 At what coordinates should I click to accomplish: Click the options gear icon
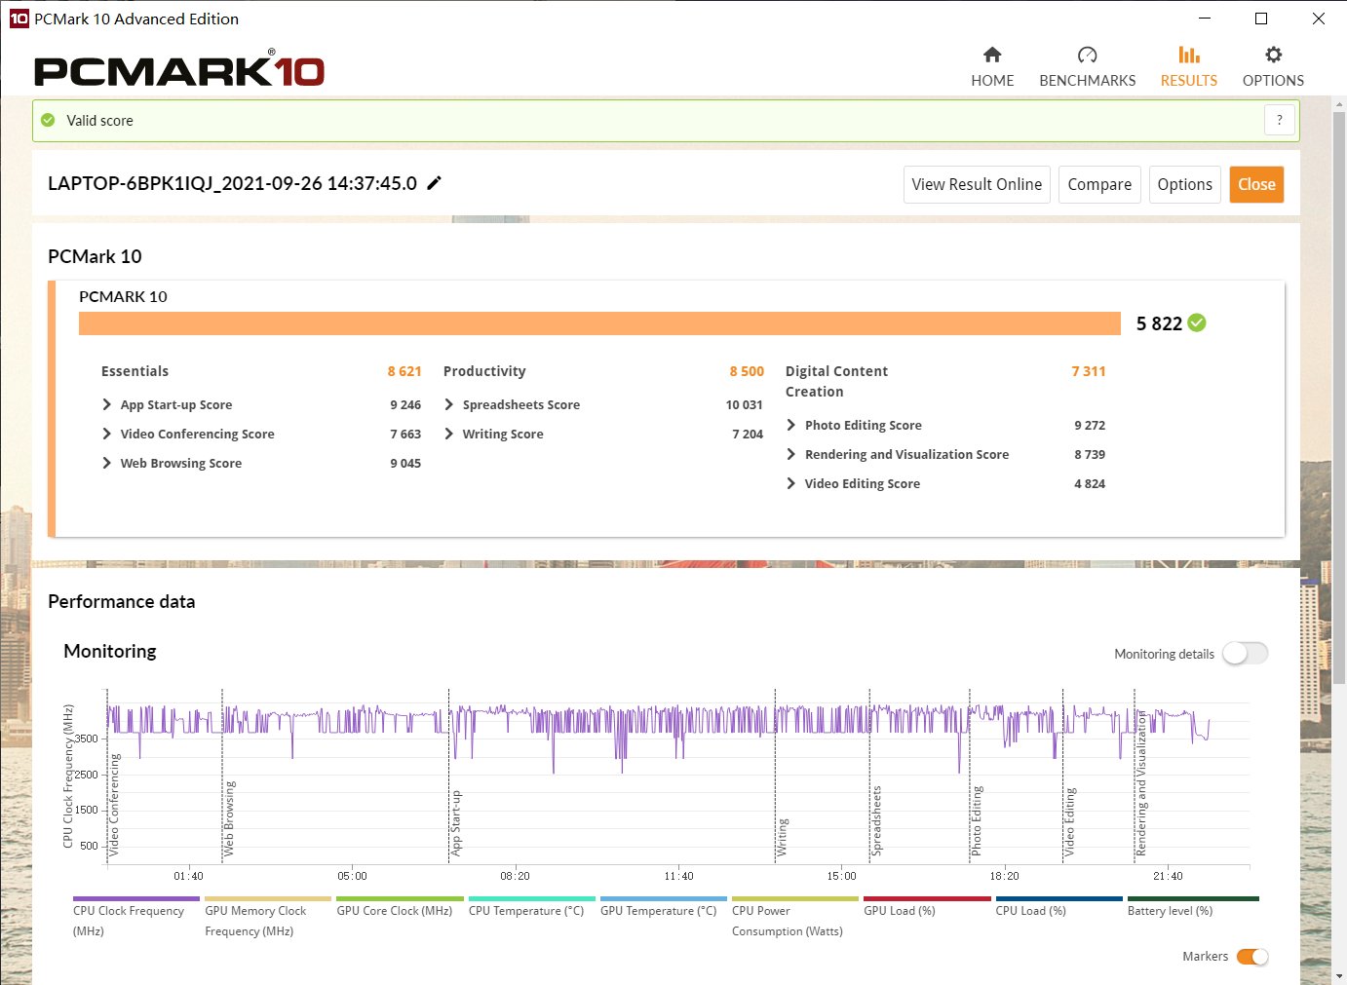click(x=1273, y=55)
